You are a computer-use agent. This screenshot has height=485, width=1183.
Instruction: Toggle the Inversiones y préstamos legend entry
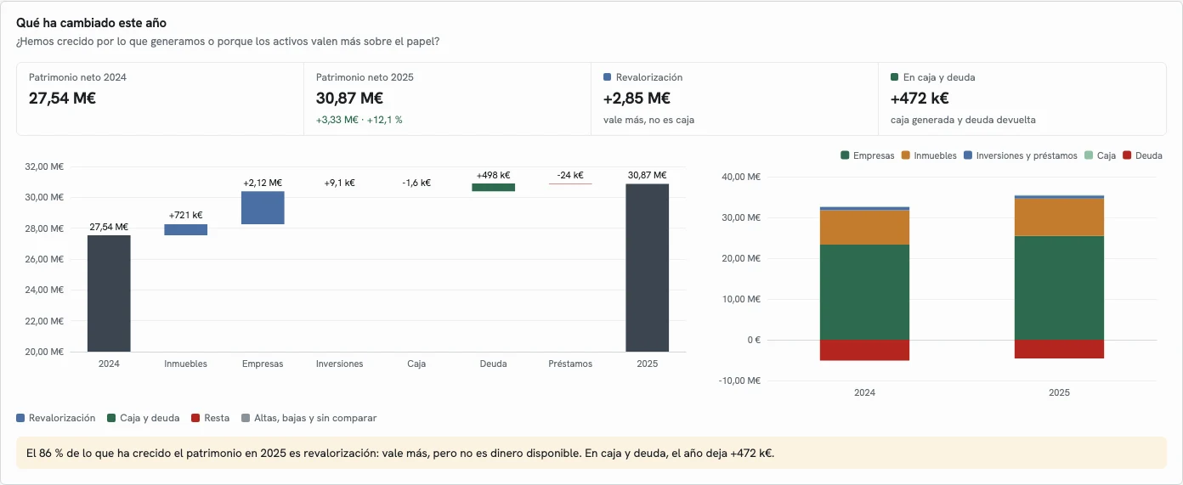pos(1021,155)
